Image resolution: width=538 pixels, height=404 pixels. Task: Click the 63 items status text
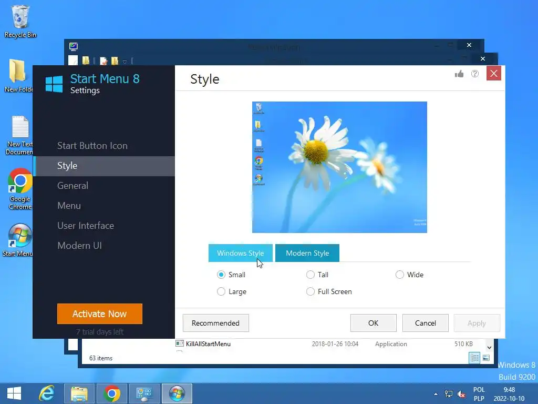click(101, 358)
